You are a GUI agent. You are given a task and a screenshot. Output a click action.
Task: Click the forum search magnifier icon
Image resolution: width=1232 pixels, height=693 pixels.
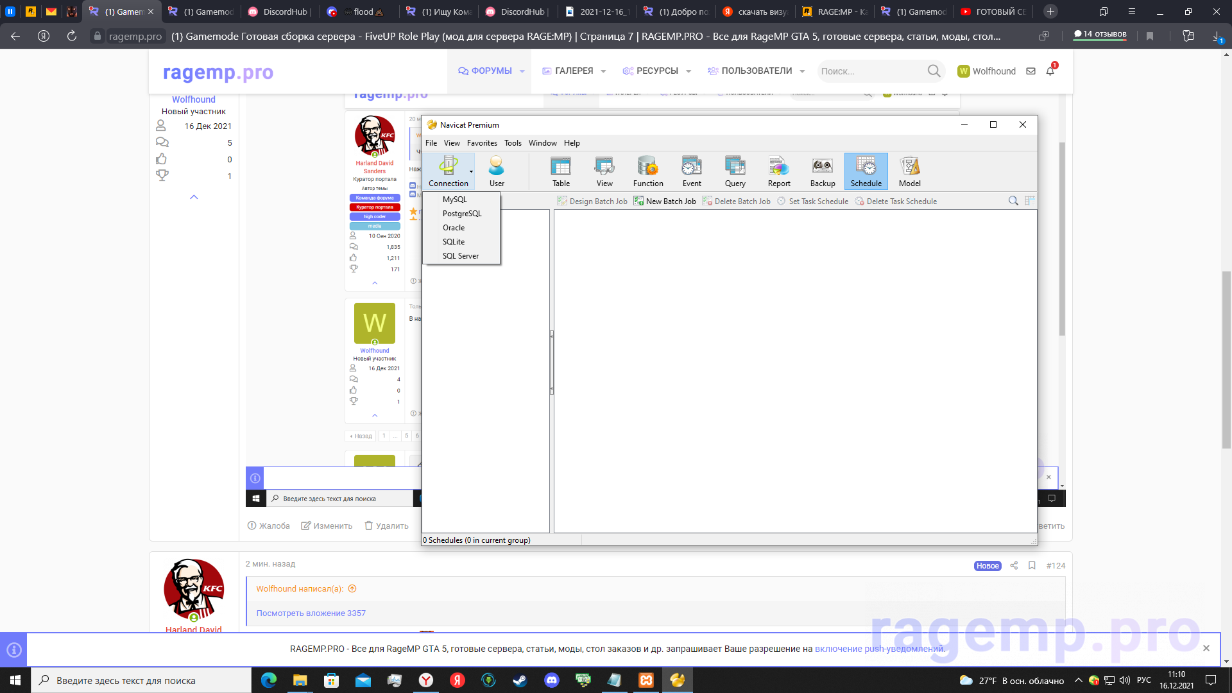[x=934, y=71]
